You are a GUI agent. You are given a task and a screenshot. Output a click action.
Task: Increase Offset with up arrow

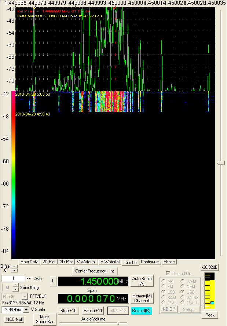pos(14,267)
